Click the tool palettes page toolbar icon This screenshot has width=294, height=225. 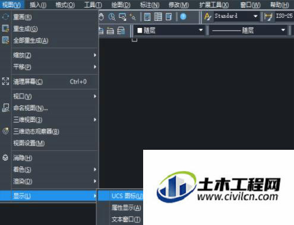pyautogui.click(x=169, y=17)
